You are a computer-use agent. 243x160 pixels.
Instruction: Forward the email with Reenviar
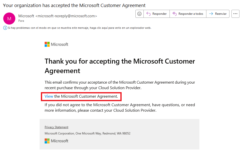(218, 14)
